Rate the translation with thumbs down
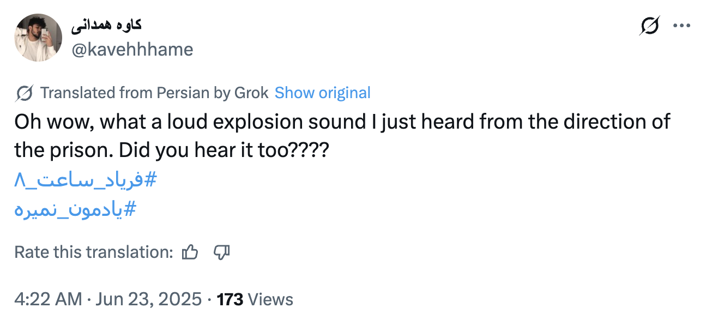This screenshot has width=712, height=326. pos(222,252)
